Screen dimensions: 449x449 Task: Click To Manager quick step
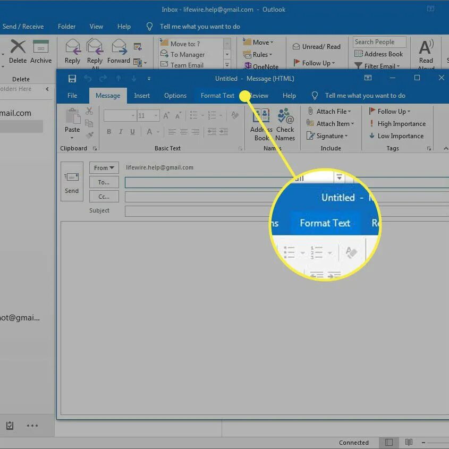pos(183,54)
